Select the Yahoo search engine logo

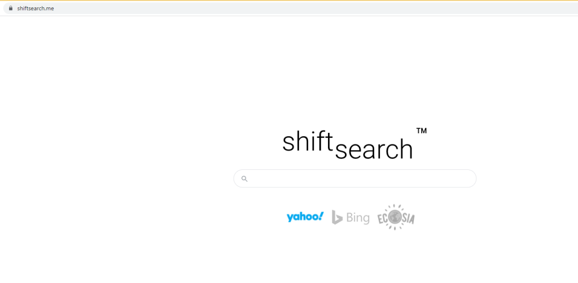coord(305,217)
